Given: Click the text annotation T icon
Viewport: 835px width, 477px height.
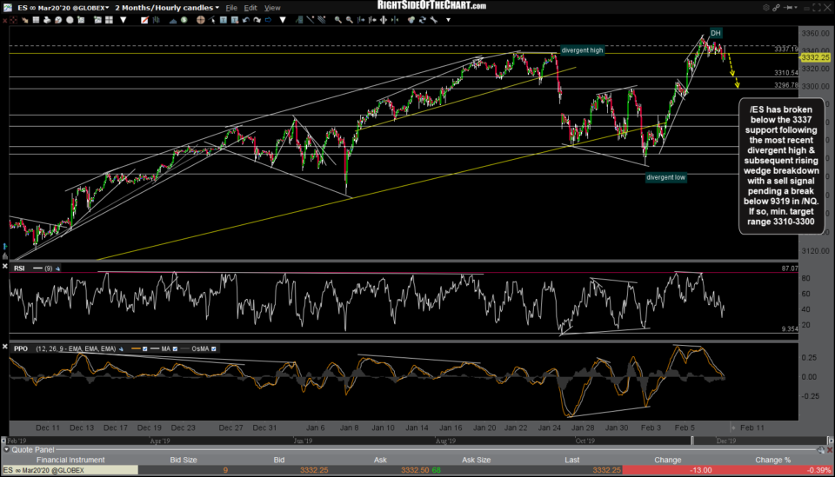Looking at the screenshot, I should [224, 20].
